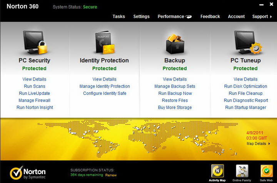Close the Norton 360 window

[x=272, y=4]
